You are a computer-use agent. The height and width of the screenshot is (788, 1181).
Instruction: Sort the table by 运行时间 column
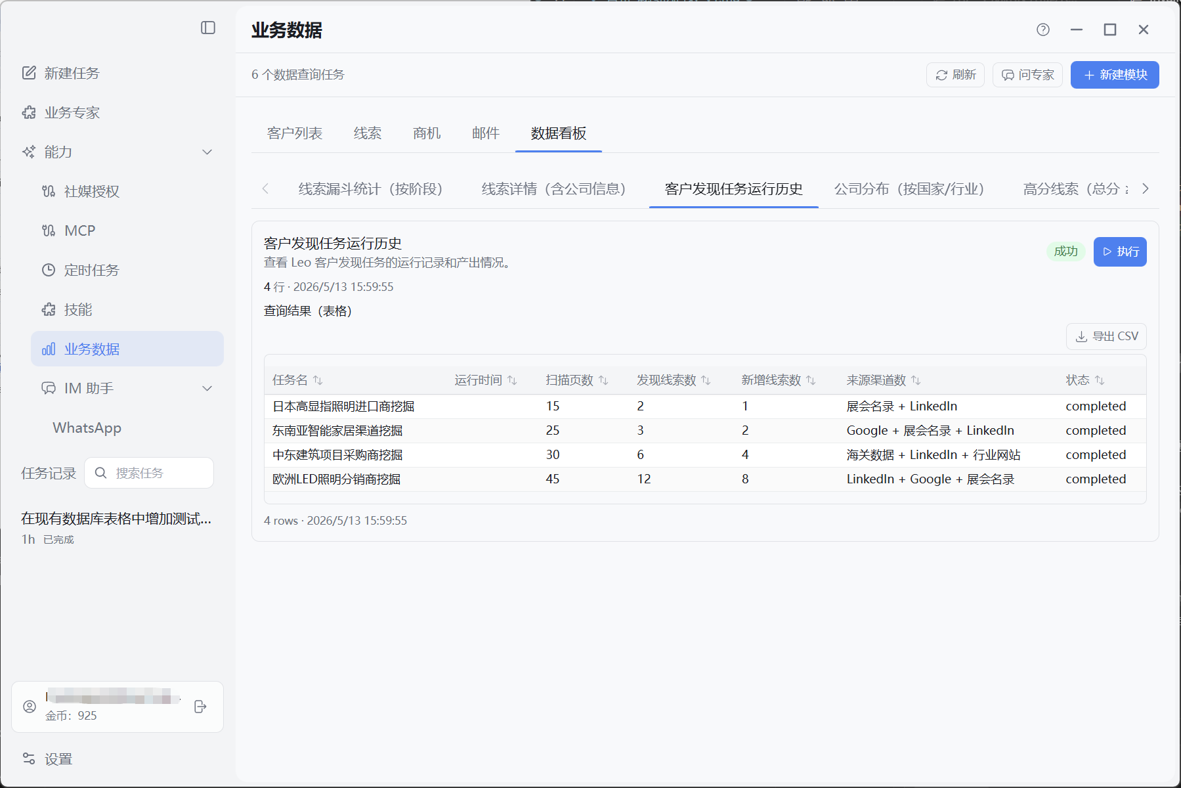512,380
